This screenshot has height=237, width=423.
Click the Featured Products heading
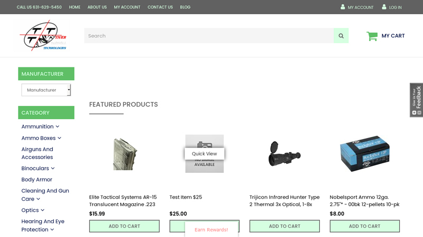tap(124, 104)
